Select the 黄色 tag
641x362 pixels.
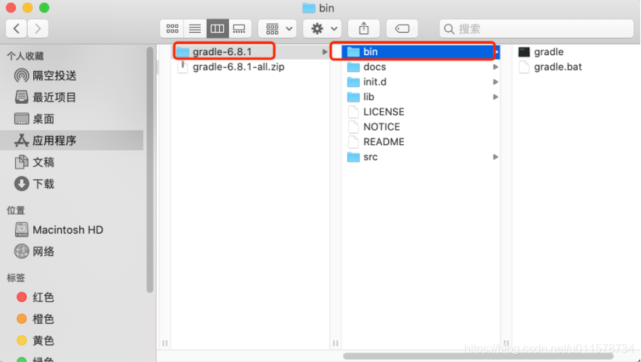[x=72, y=341]
